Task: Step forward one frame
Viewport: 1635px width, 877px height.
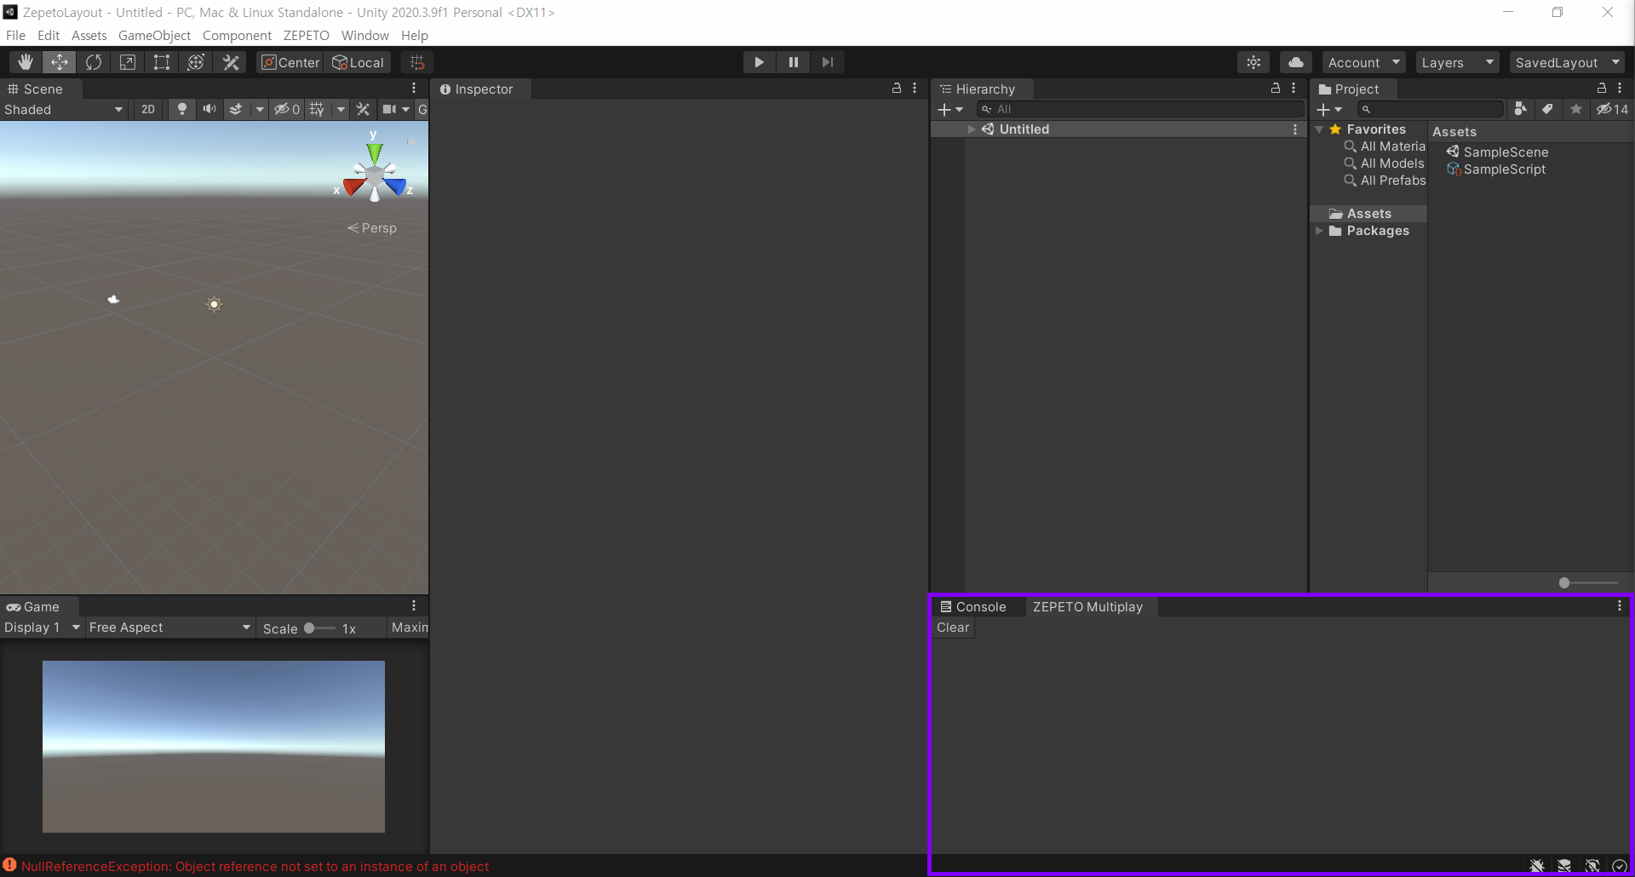Action: pos(828,62)
